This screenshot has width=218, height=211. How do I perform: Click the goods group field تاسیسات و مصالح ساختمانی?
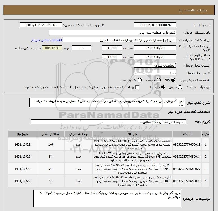pos(108,122)
